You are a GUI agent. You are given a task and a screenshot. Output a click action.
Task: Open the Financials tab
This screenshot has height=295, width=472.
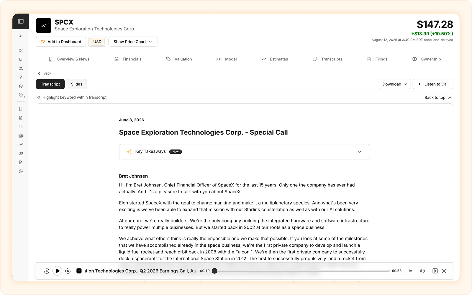[x=128, y=59]
